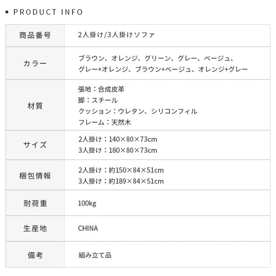Click the 3人掛け：約189×84×51cm packaging line
The image size is (276, 276).
tap(121, 181)
